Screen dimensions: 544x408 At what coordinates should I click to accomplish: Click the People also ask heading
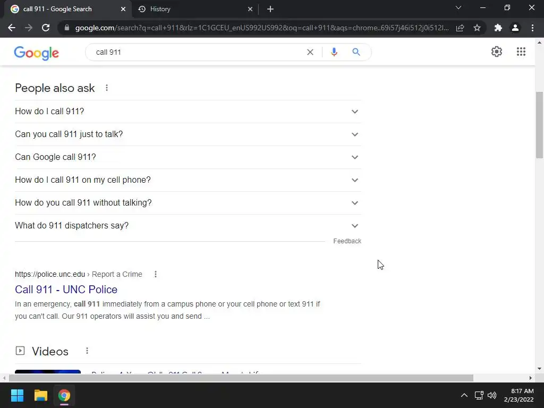(x=55, y=88)
